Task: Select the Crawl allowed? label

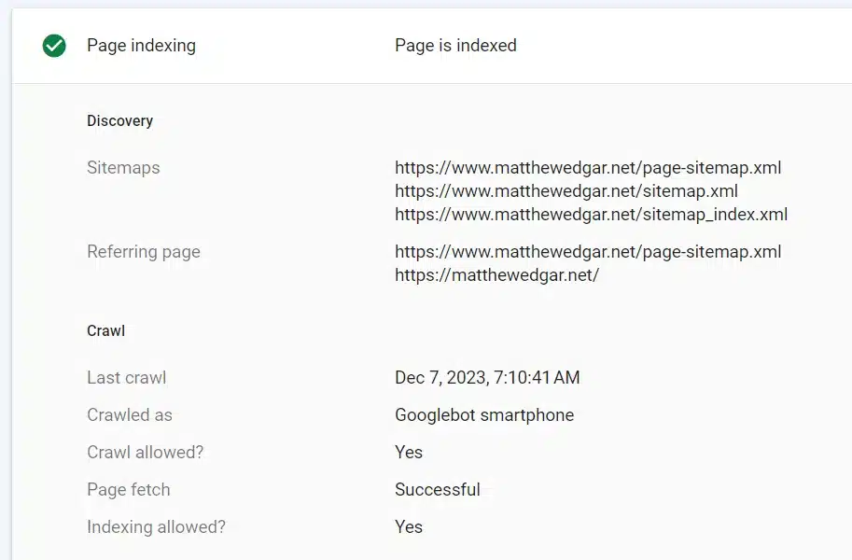Action: point(145,453)
